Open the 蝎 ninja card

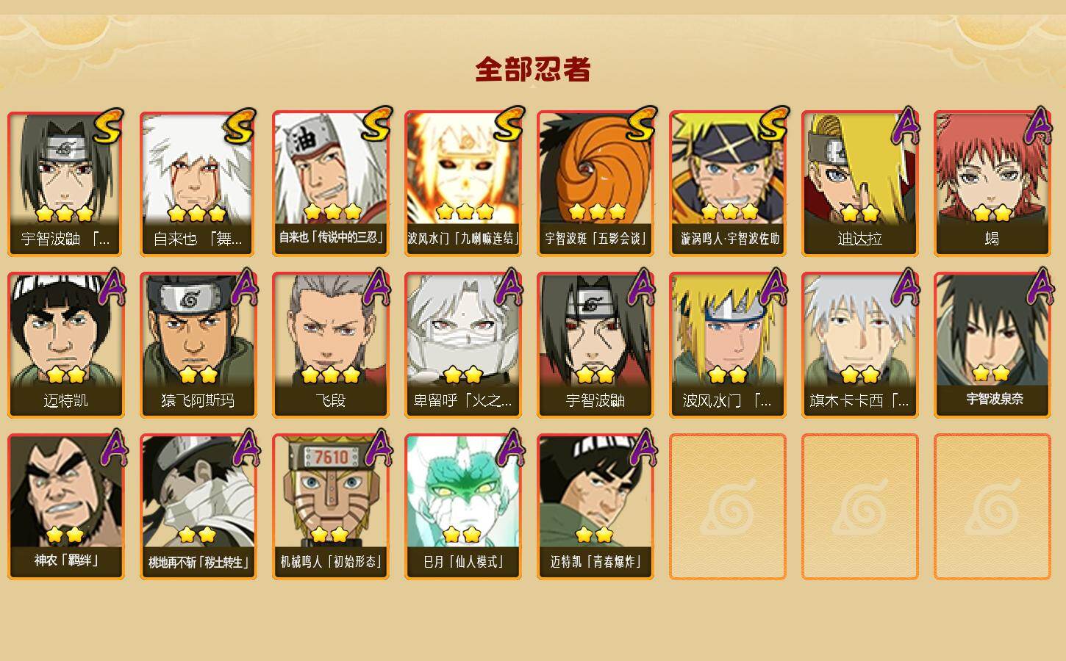pyautogui.click(x=992, y=184)
